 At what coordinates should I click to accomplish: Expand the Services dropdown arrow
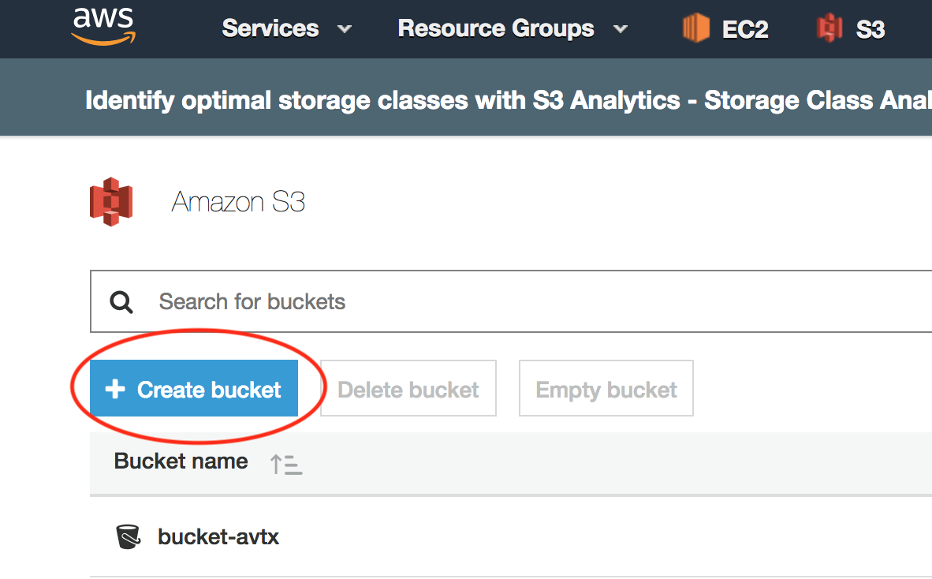[x=345, y=29]
